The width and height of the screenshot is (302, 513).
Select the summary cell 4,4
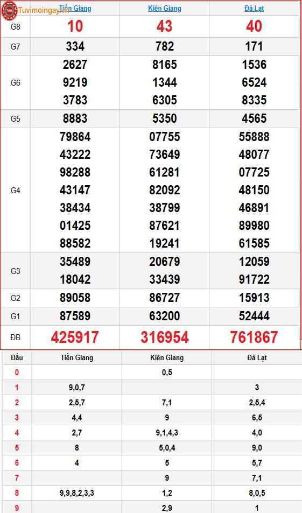77,418
